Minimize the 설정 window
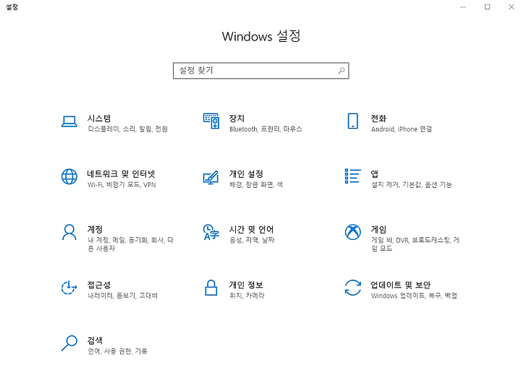 [x=463, y=7]
